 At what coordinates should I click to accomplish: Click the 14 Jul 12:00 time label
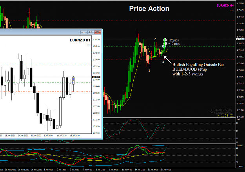[140, 170]
